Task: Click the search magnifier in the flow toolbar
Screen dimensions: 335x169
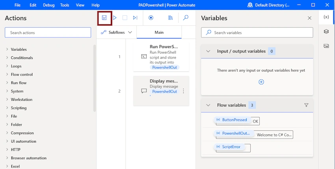Action: tap(186, 17)
